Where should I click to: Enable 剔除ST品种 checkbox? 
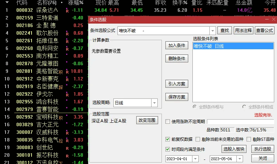point(249,139)
